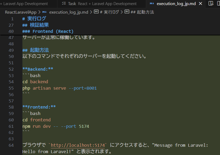Open the http://localhost:5174 link

[x=78, y=145]
